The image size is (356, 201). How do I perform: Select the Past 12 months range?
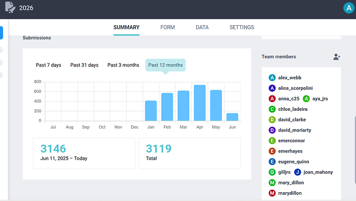[x=166, y=65]
